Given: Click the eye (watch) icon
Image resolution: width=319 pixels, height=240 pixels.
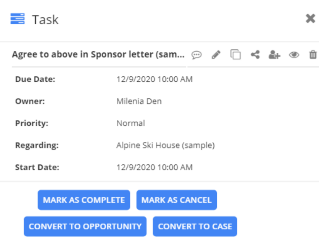Looking at the screenshot, I should coord(294,54).
